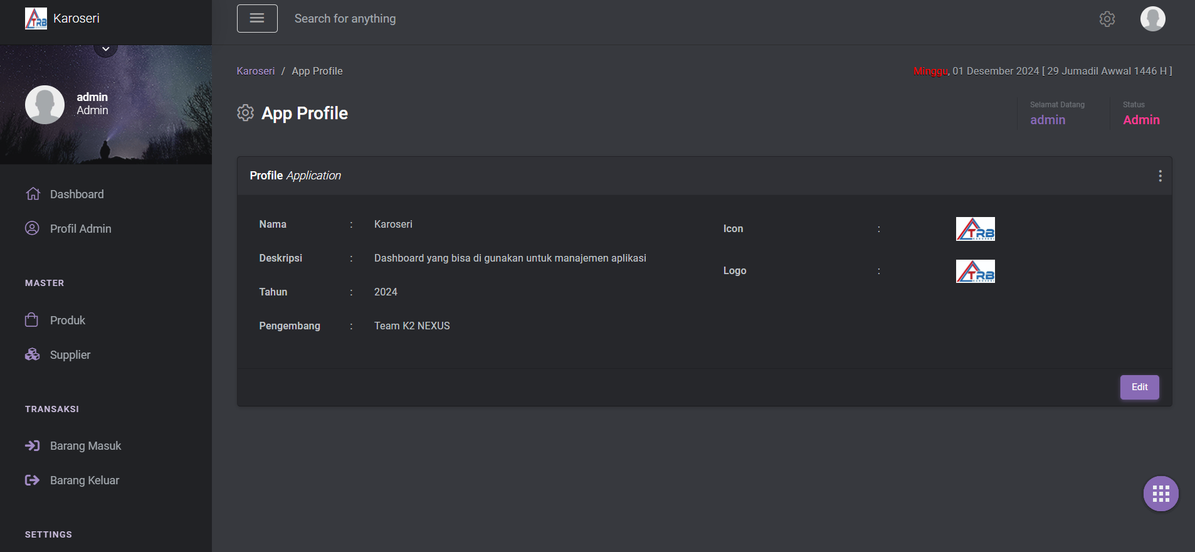Open the settings gear icon in header

coord(1107,19)
